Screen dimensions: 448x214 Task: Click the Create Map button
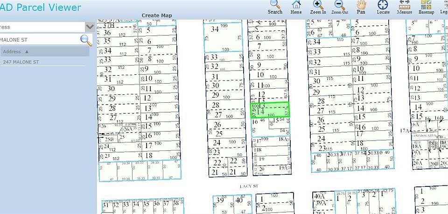point(157,15)
